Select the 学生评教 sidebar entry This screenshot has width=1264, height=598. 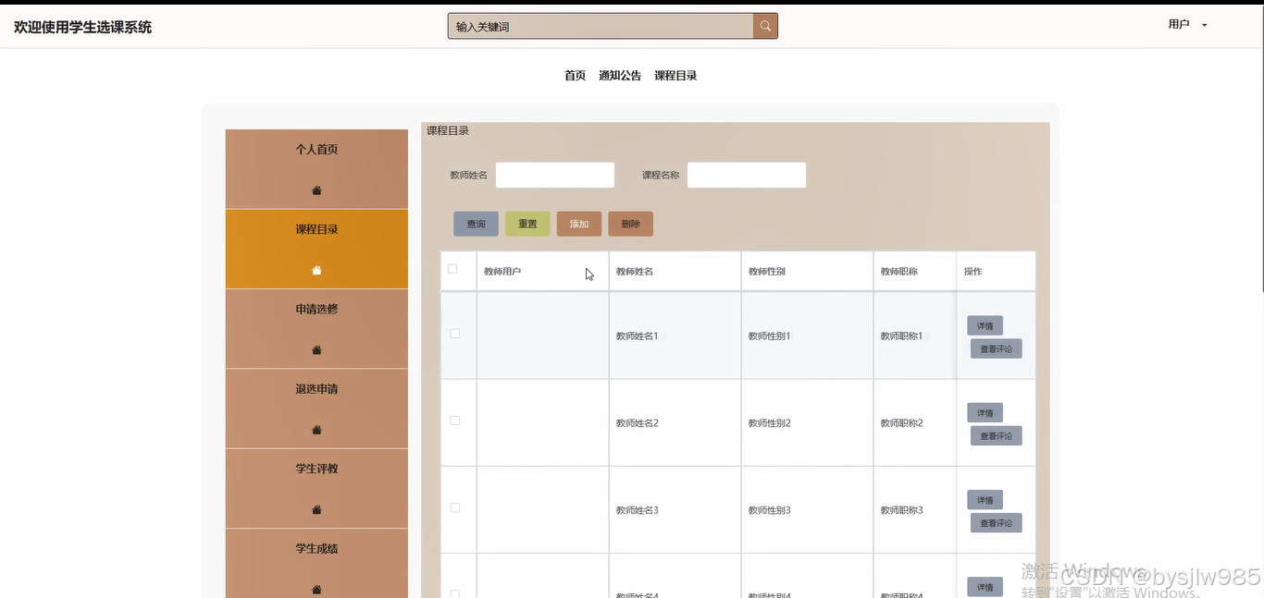pos(316,469)
